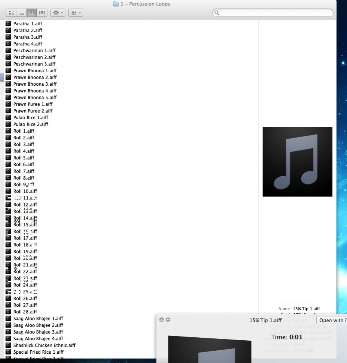Screen dimensions: 347x363
Task: Click the audio icon beside Roll 24.aiff
Action: 8,285
